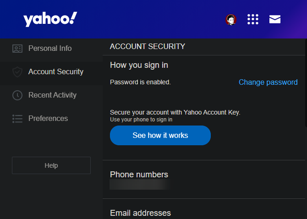Click the Account Security shield icon
The height and width of the screenshot is (219, 307).
(17, 72)
